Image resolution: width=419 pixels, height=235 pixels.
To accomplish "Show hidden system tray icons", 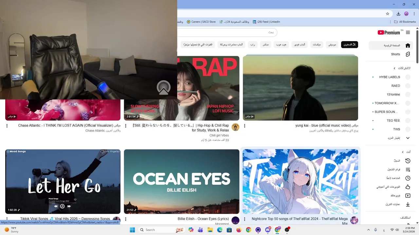I will pos(368,230).
